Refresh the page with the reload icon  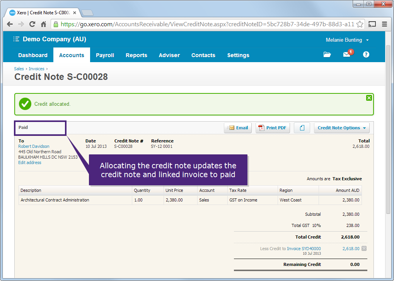point(32,24)
